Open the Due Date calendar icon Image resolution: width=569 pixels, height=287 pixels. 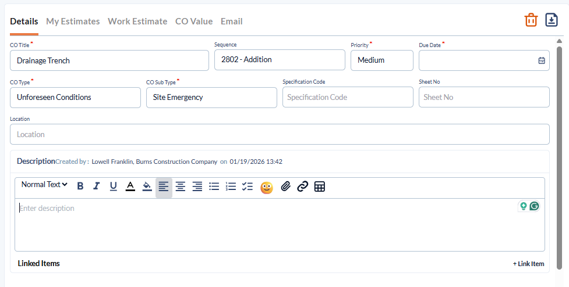(x=542, y=60)
